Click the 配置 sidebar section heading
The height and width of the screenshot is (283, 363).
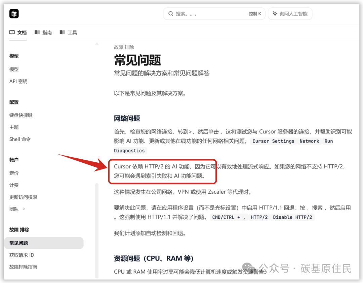point(14,102)
